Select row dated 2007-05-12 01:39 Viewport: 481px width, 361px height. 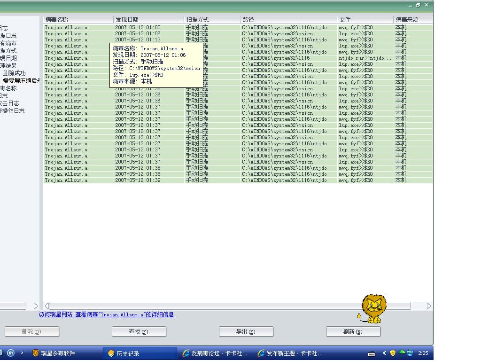coord(238,180)
